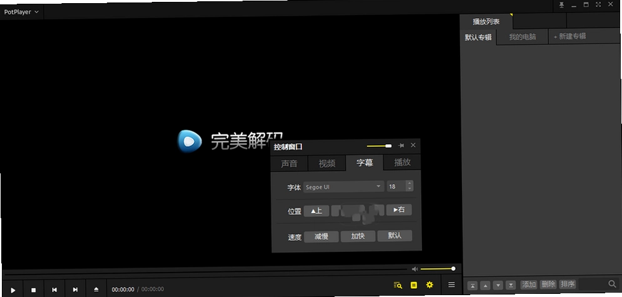Adjust the control window opacity slider
Screen dimensions: 622x297
point(379,146)
